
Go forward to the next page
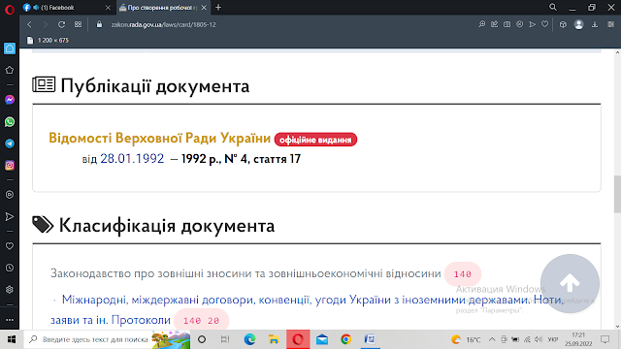(x=46, y=24)
